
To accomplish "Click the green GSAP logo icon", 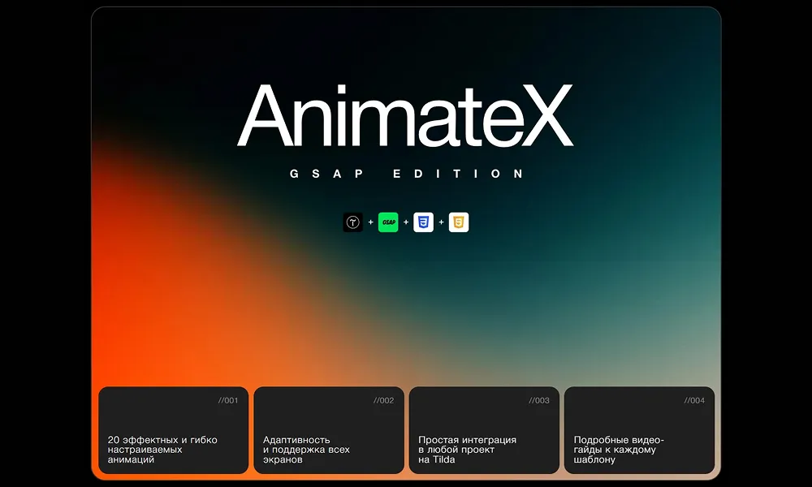I will pyautogui.click(x=388, y=222).
